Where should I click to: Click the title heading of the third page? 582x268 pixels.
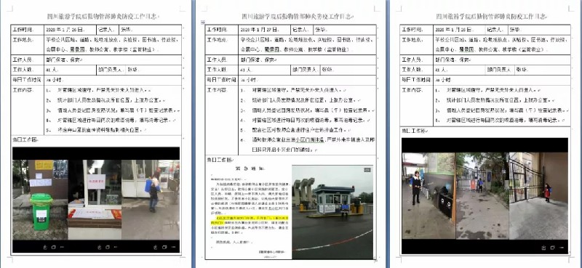[492, 16]
